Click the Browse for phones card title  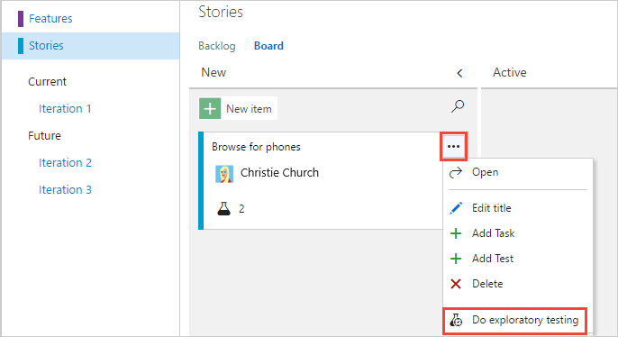coord(256,147)
